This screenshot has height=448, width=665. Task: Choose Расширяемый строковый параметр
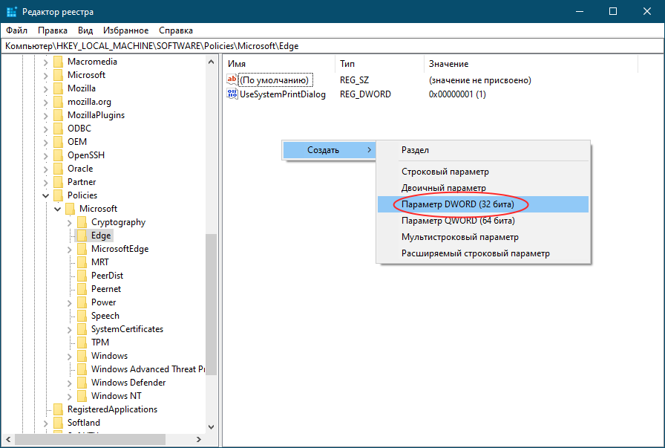coord(482,253)
